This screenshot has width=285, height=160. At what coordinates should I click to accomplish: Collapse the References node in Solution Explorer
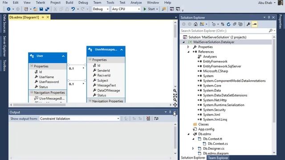pos(188,52)
